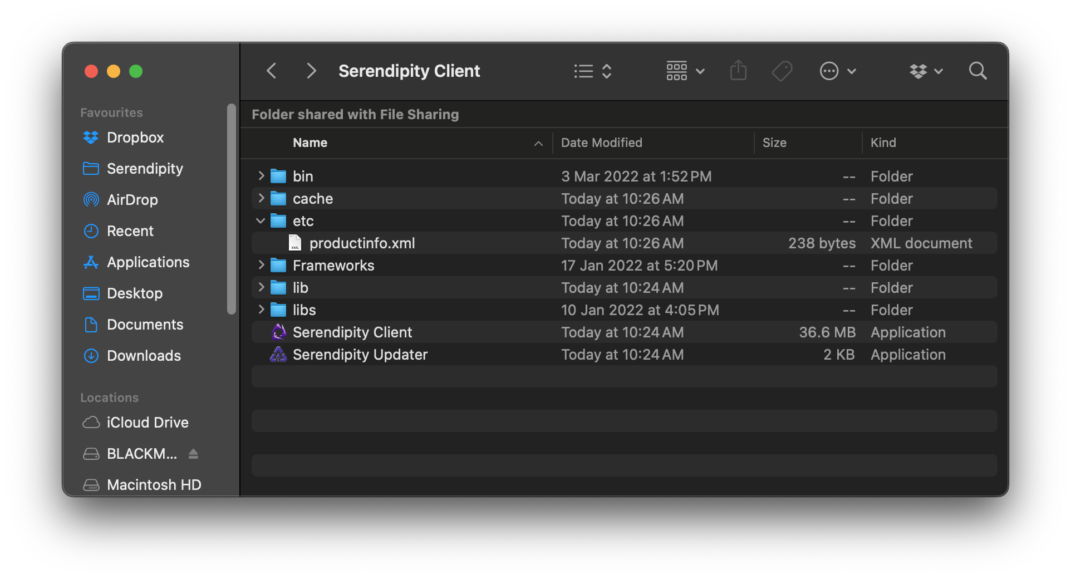Select the etc folder icon
Screen dimensions: 1071x579
coord(278,221)
